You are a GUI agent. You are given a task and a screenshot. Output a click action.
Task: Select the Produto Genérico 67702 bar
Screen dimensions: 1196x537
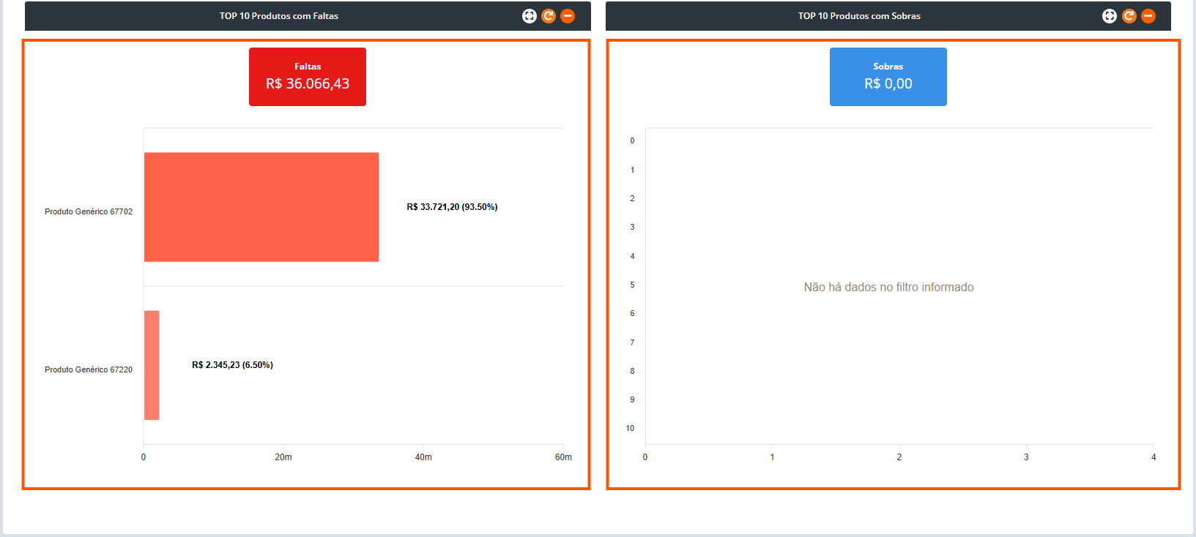tap(261, 207)
